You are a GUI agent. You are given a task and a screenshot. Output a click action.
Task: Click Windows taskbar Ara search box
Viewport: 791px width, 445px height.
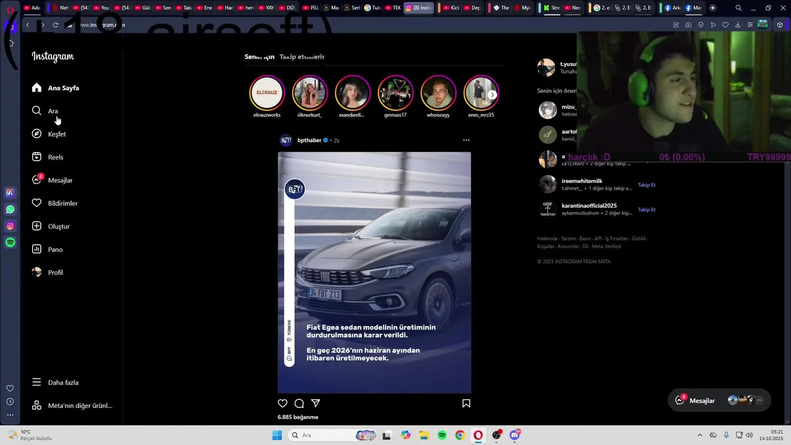(x=332, y=435)
